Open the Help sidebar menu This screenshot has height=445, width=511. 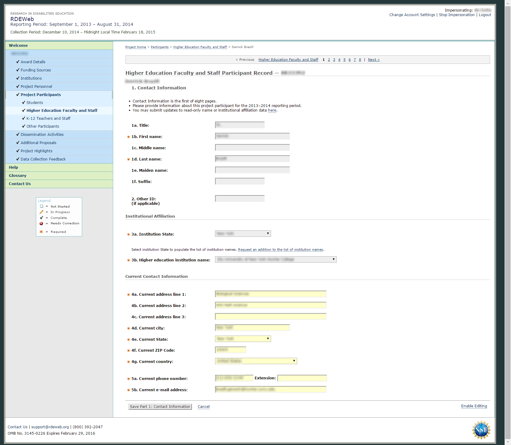13,167
